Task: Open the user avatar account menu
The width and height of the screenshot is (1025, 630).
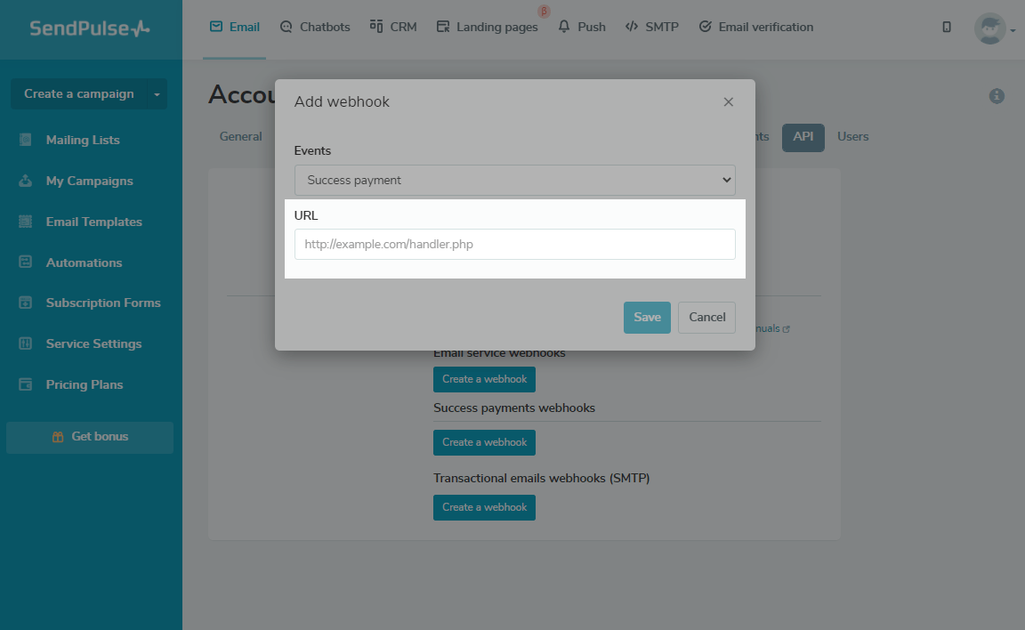Action: point(993,28)
